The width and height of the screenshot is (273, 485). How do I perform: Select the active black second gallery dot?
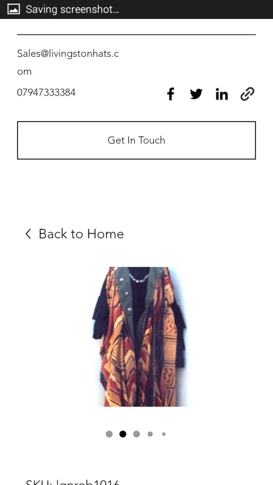[x=123, y=434]
